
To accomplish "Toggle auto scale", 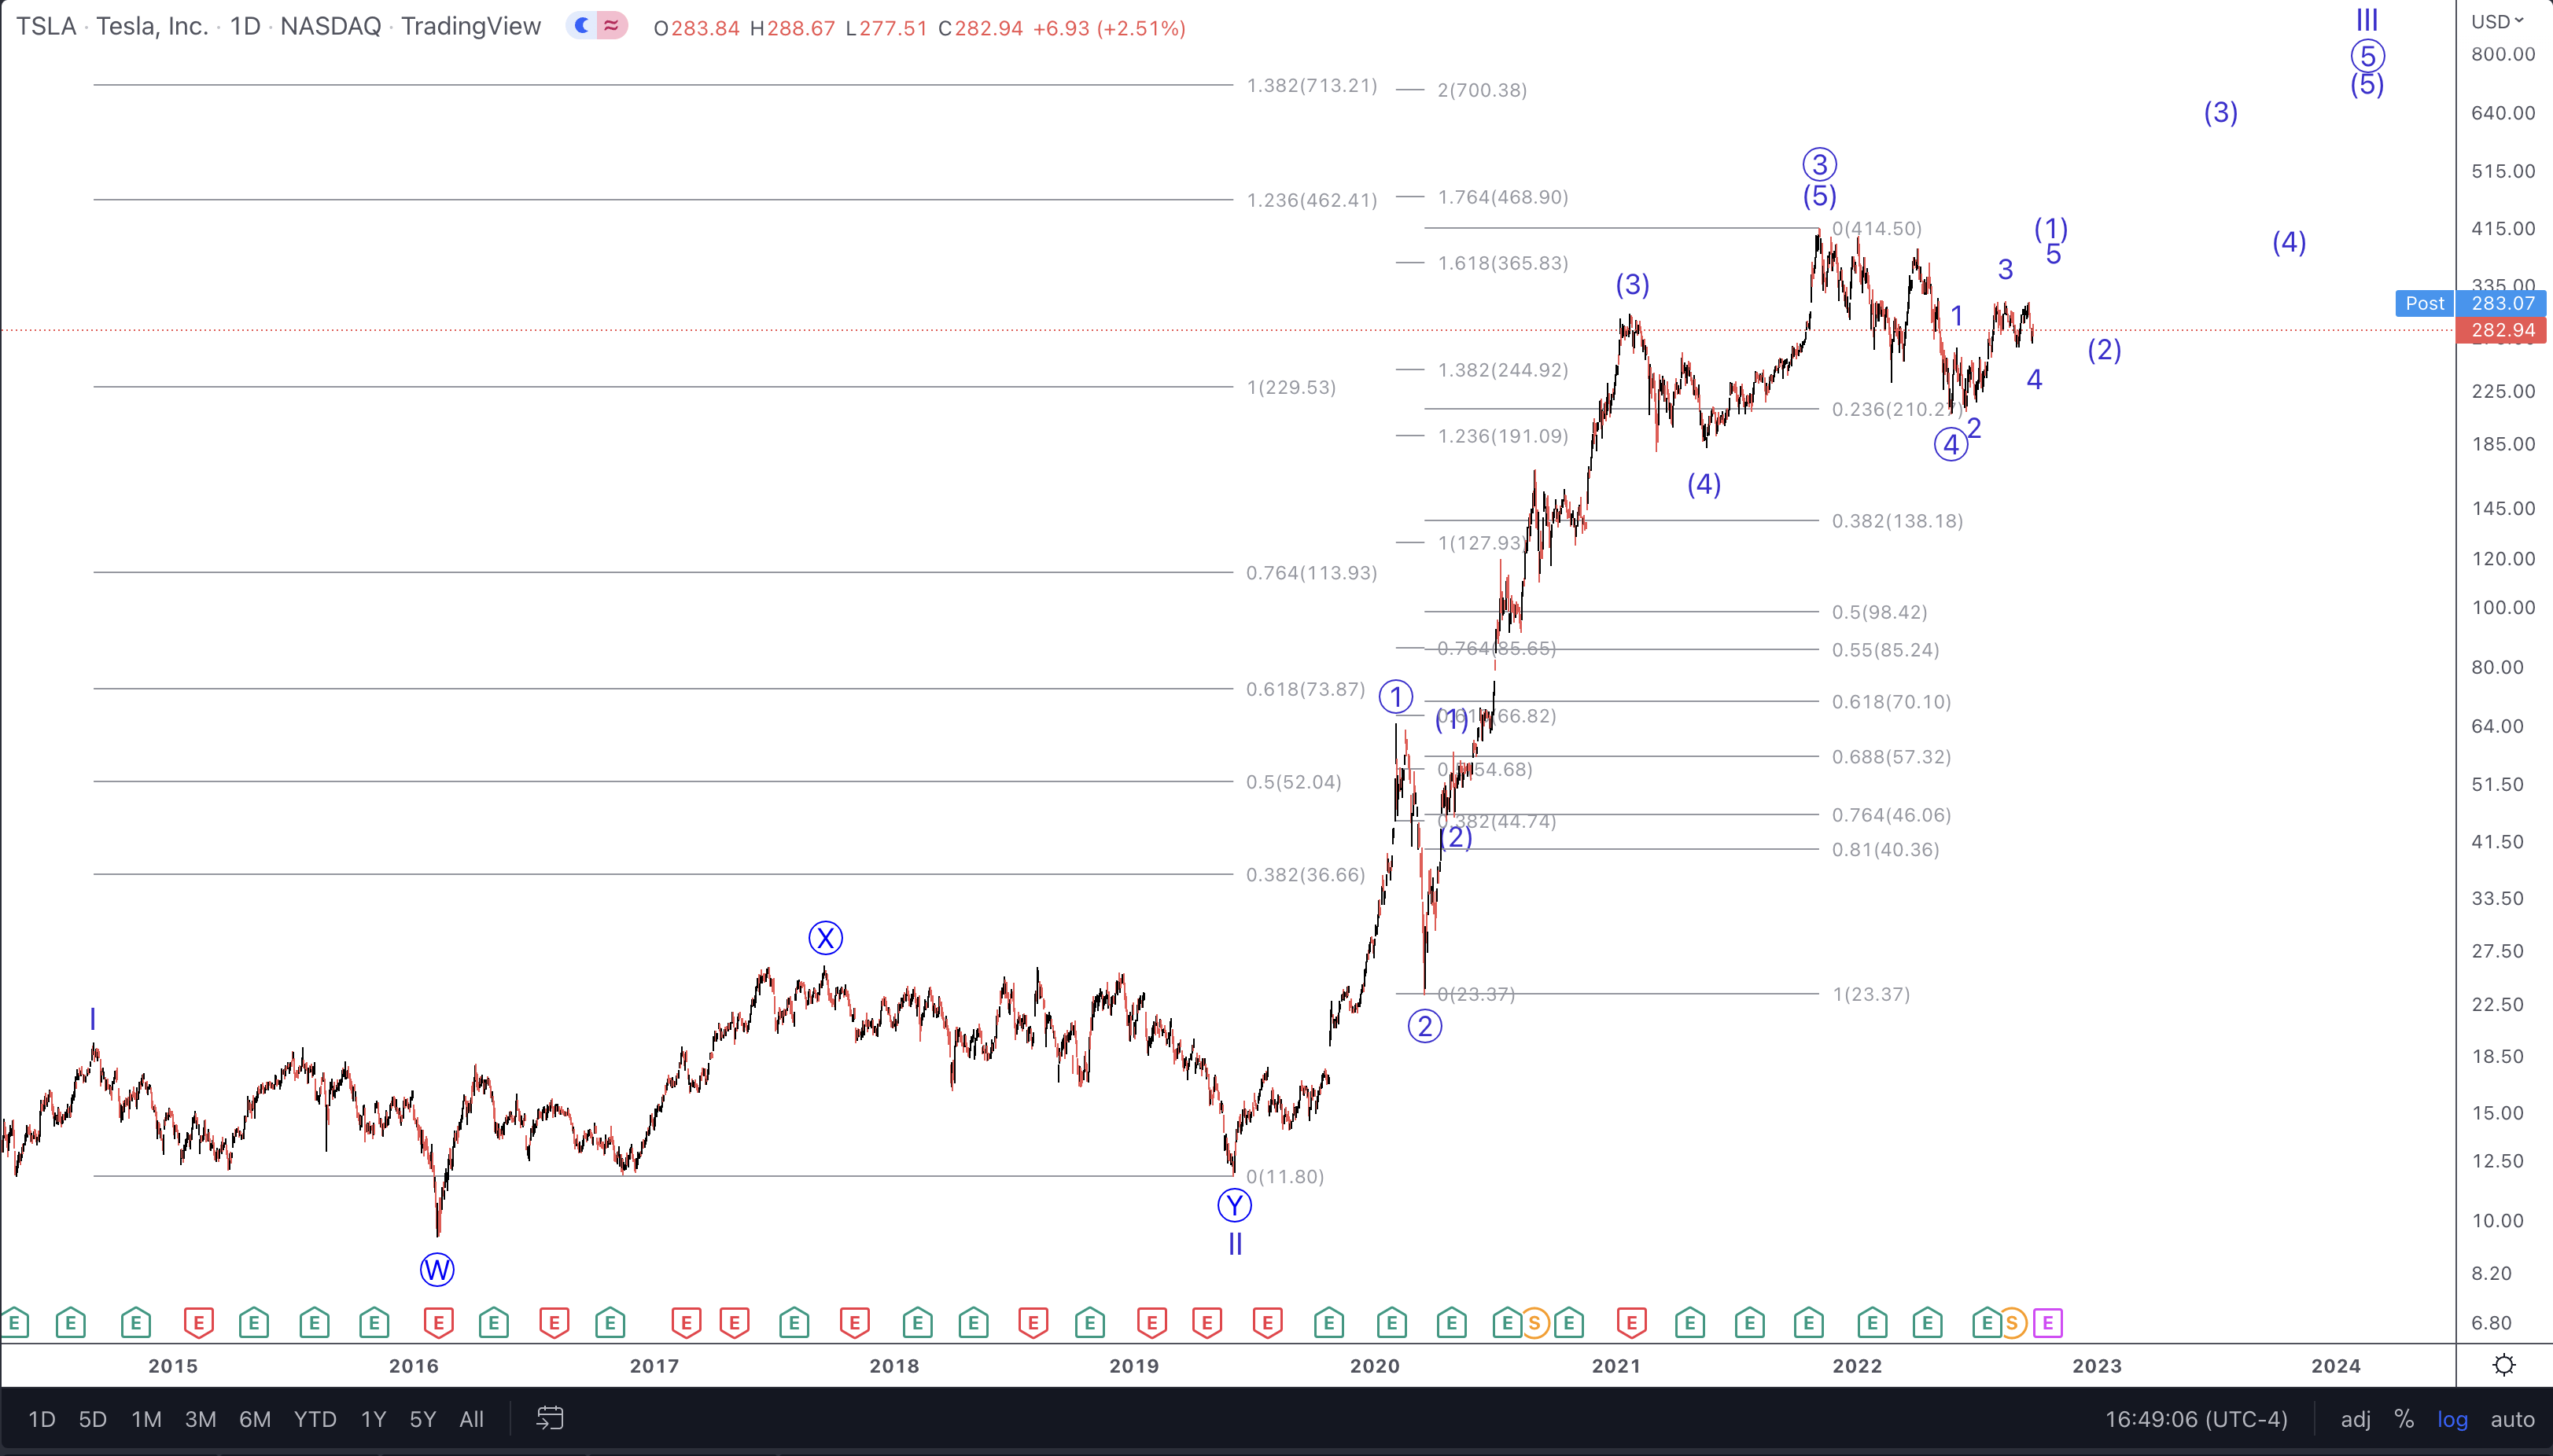I will click(2512, 1418).
